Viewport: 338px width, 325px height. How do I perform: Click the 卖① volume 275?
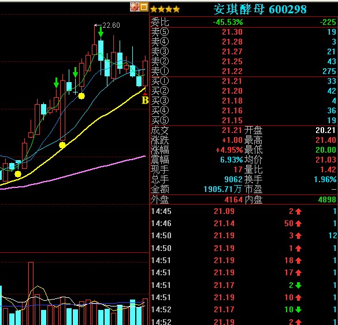coord(329,72)
